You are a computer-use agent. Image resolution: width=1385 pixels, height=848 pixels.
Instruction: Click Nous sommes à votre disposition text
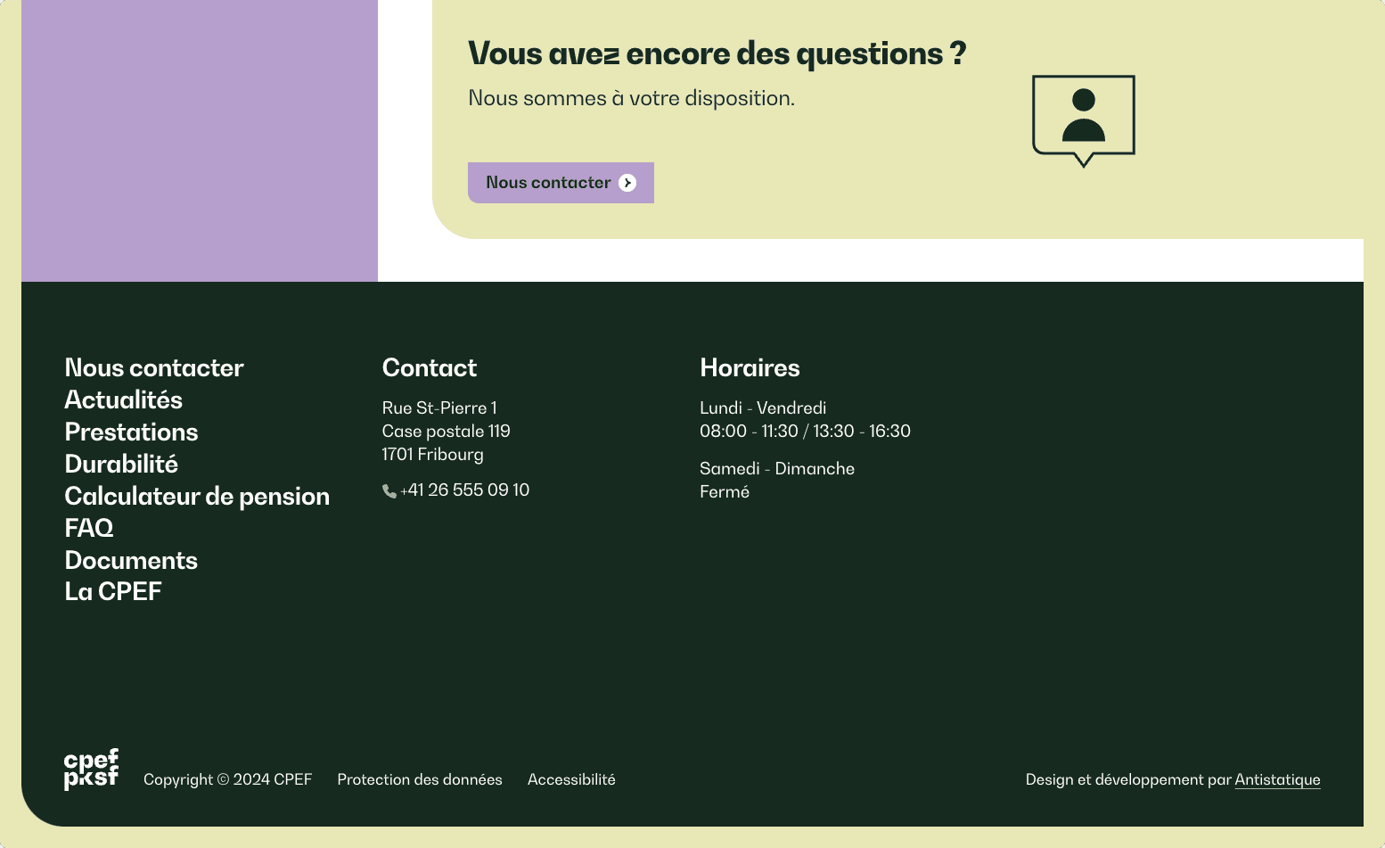pos(632,98)
